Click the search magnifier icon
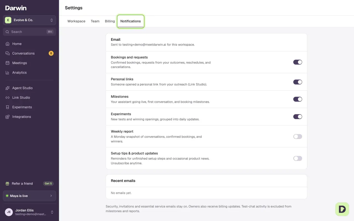Viewport: 354px width, 221px height. click(7, 32)
